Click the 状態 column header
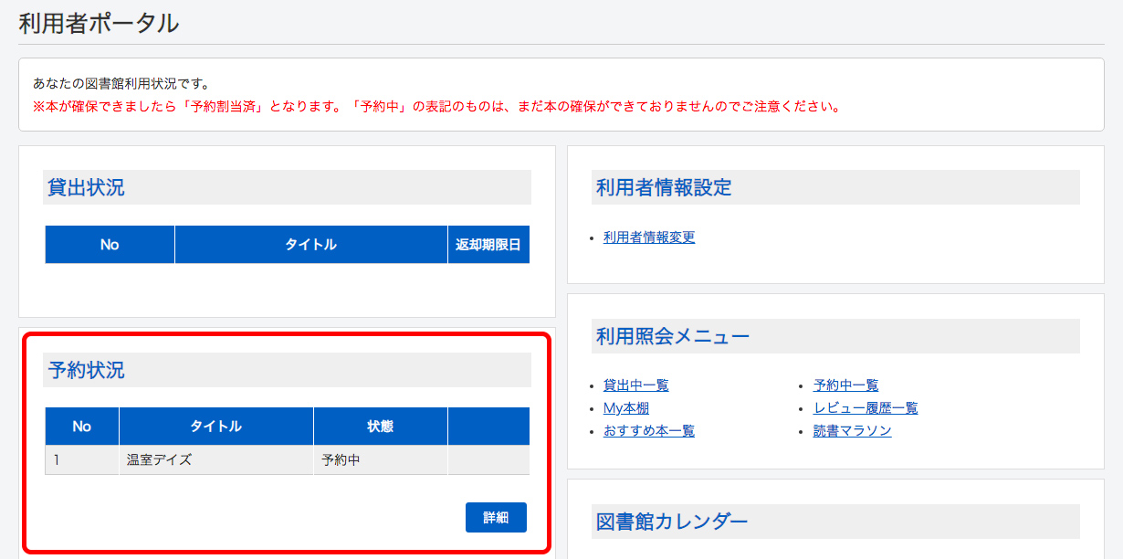The width and height of the screenshot is (1123, 559). pos(380,427)
